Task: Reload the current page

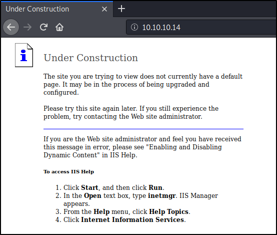Action: pos(43,27)
